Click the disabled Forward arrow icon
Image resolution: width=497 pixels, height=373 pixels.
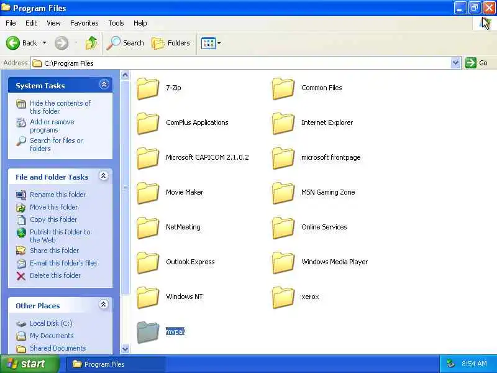coord(62,43)
